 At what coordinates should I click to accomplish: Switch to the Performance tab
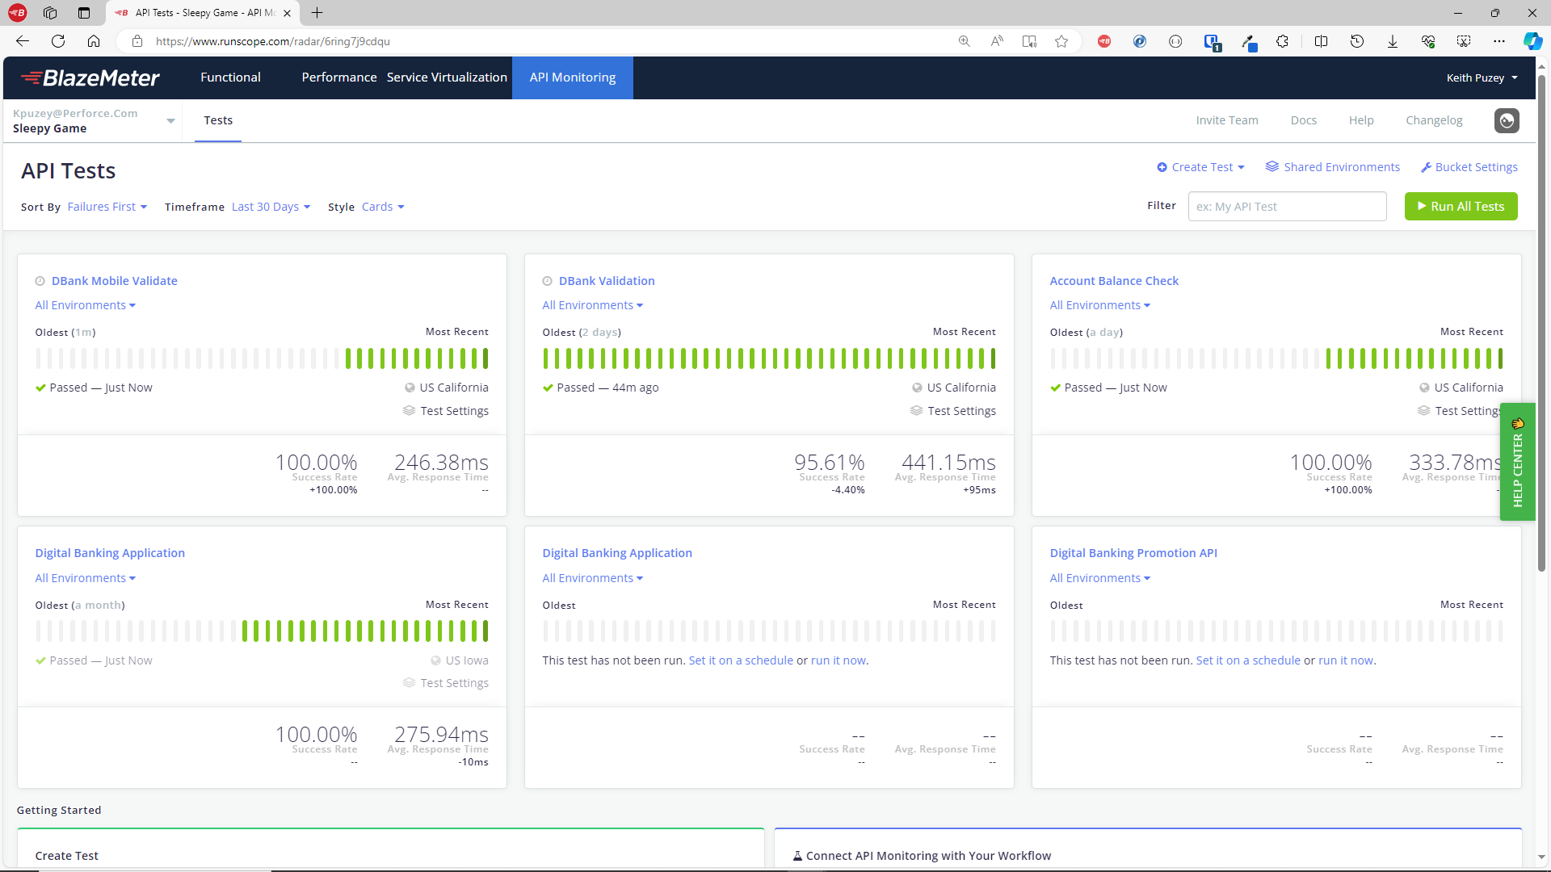click(338, 78)
